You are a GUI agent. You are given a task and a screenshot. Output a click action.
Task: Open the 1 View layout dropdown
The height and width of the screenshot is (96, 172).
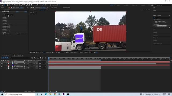pyautogui.click(x=82, y=53)
